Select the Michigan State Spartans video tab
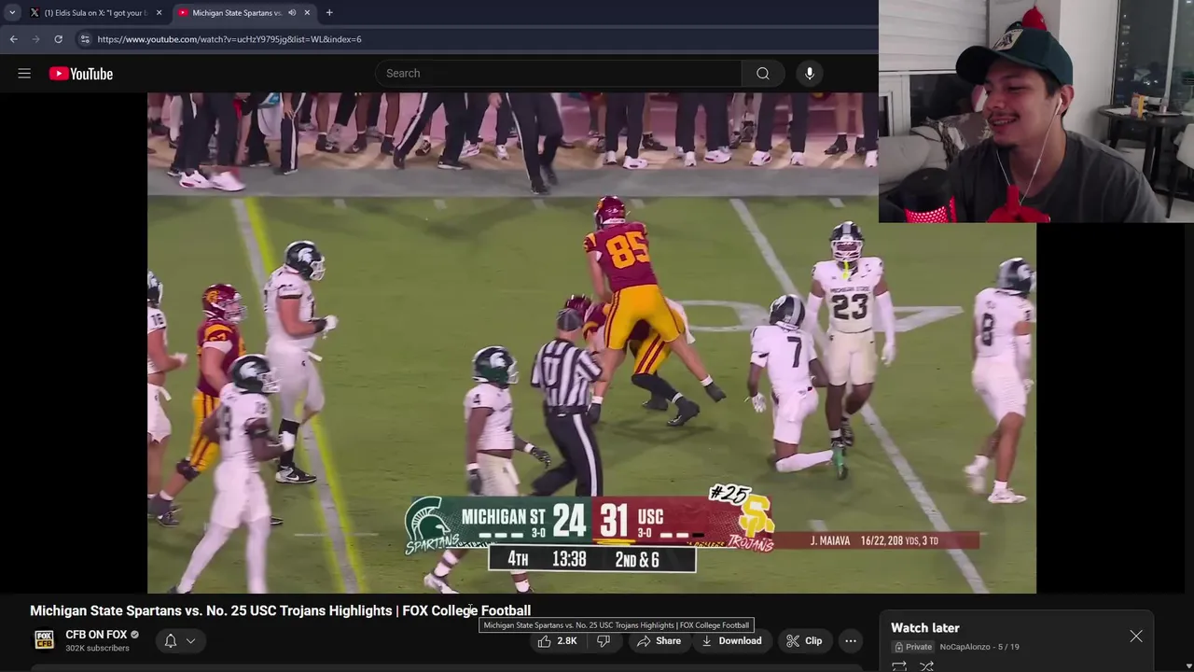The height and width of the screenshot is (672, 1194). pos(237,13)
